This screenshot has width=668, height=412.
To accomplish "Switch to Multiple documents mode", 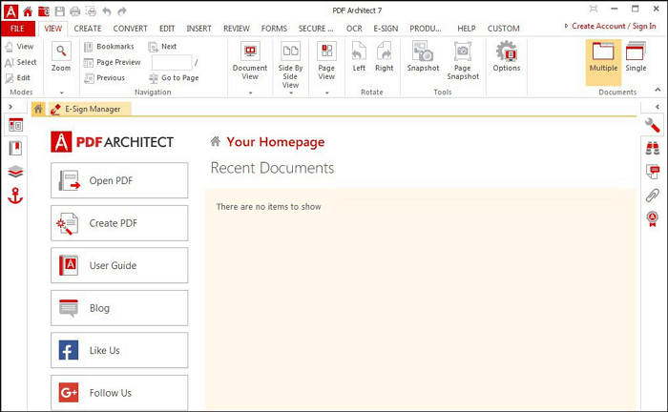I will 603,57.
